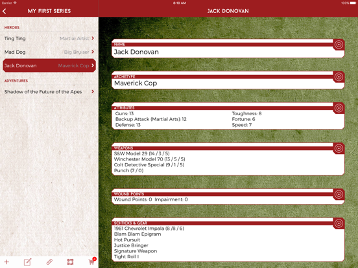
Task: Tap Defense: 13 attribute
Action: click(x=128, y=125)
